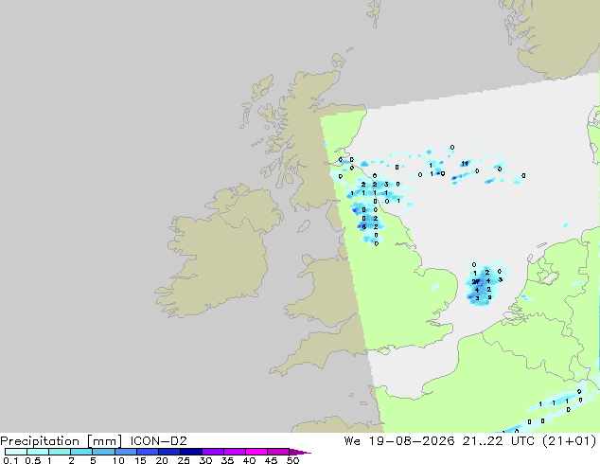The image size is (600, 464).
Task: Select the forecast date 19-08-2026 text
Action: coord(412,441)
